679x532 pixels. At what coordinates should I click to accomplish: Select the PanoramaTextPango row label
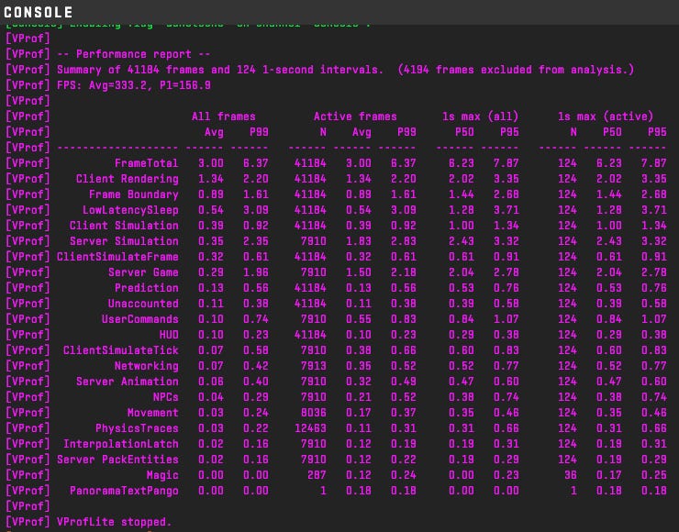tap(124, 491)
